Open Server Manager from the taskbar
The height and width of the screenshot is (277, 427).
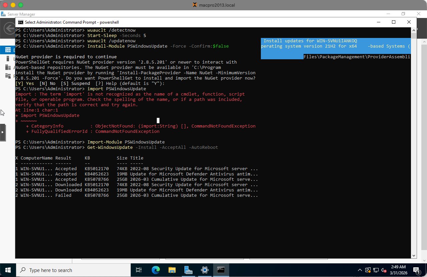click(188, 270)
